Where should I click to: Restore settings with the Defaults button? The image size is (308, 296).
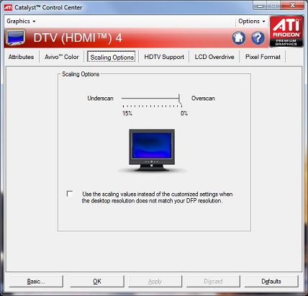coord(271,282)
